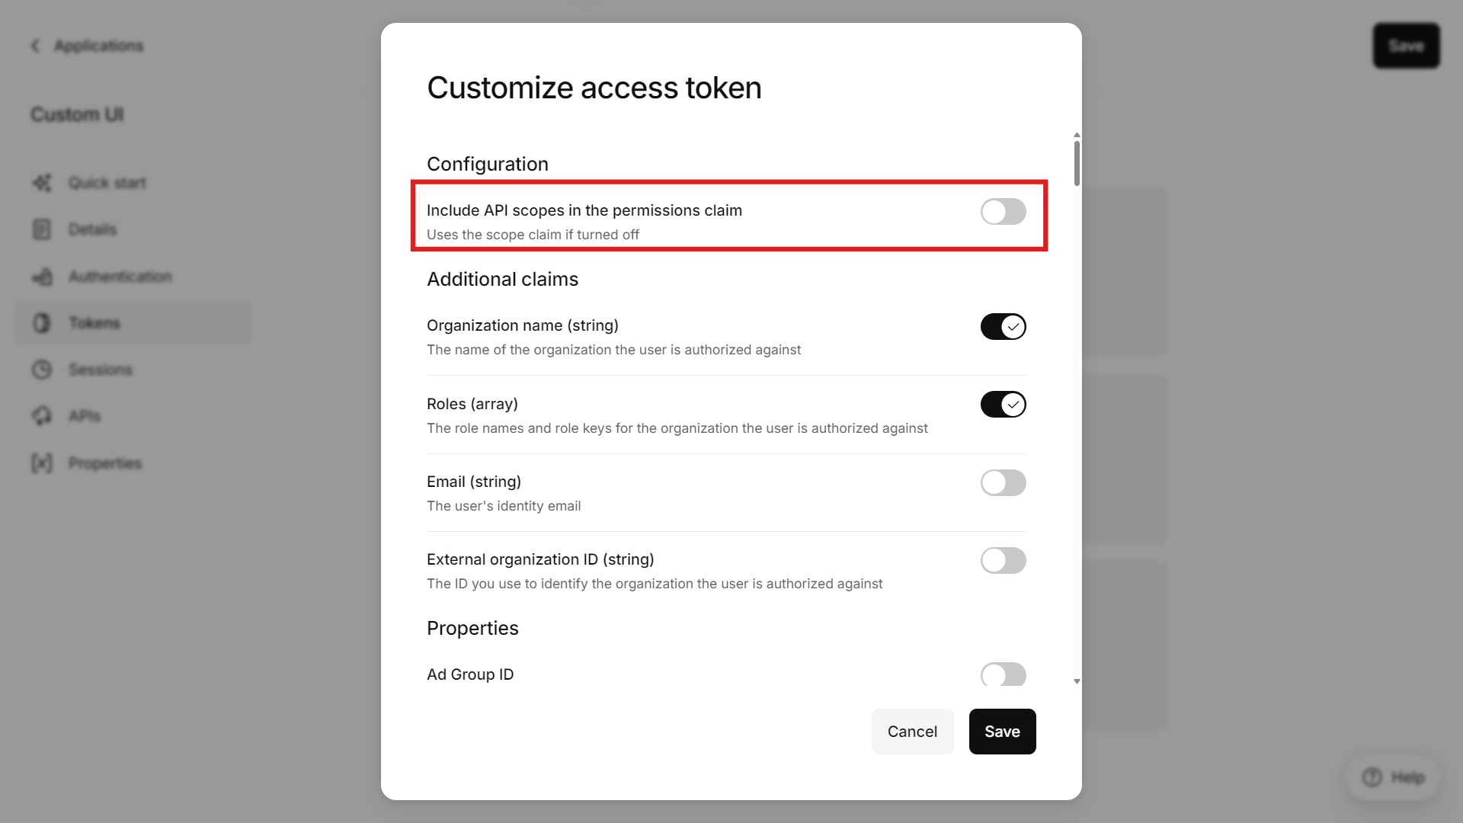
Task: Click the APIs icon in sidebar
Action: (42, 416)
